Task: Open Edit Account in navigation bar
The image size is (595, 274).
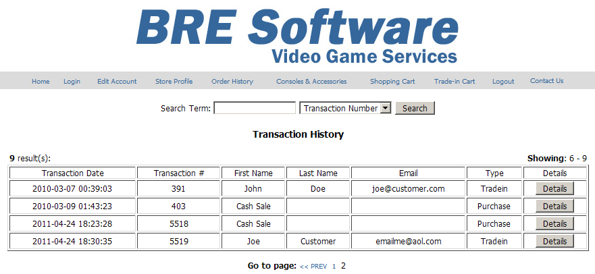Action: 117,82
